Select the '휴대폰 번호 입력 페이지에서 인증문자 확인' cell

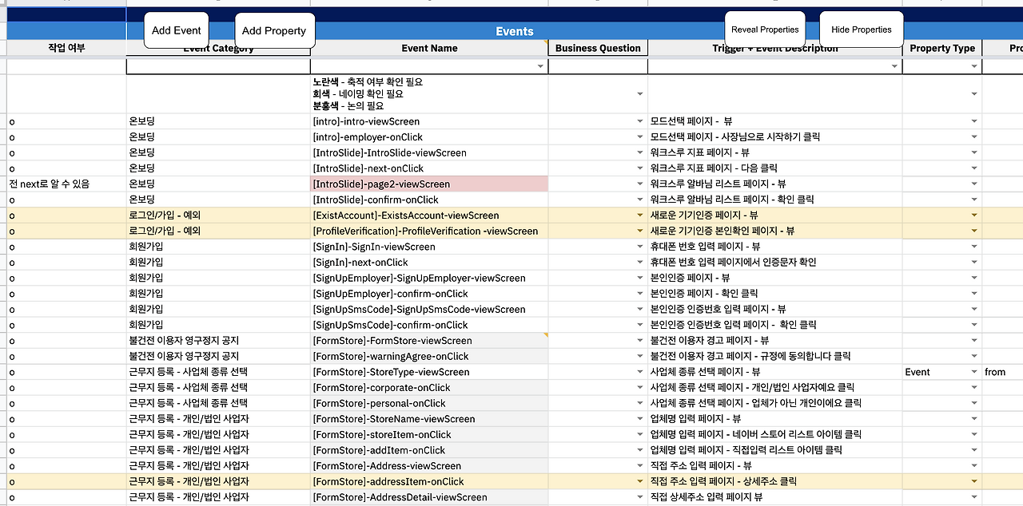[x=775, y=263]
